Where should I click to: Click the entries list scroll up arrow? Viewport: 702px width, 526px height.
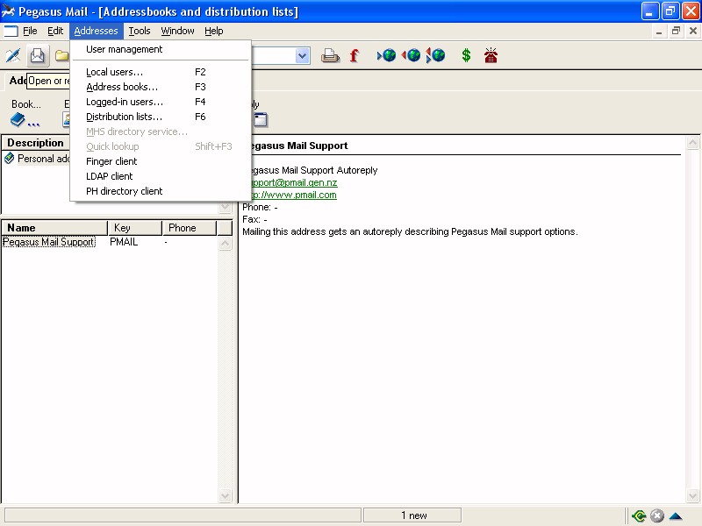click(x=226, y=244)
